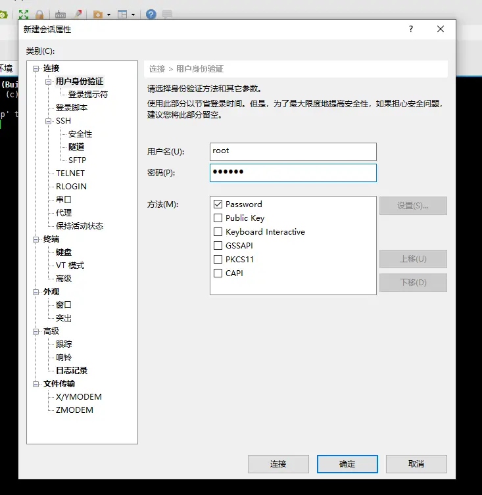Close the 新建会话属性 dialog
This screenshot has width=482, height=495.
point(441,29)
